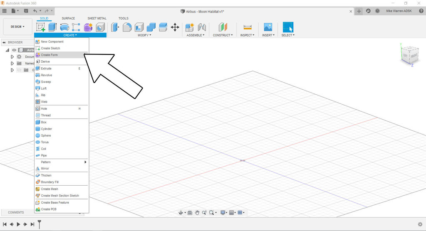
Task: Click the timeline position marker
Action: [x=40, y=224]
